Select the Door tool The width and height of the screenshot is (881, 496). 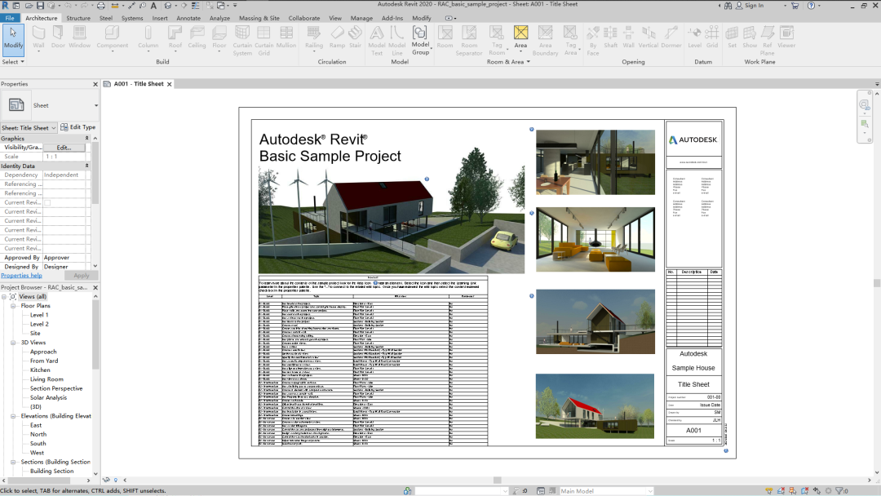[59, 37]
